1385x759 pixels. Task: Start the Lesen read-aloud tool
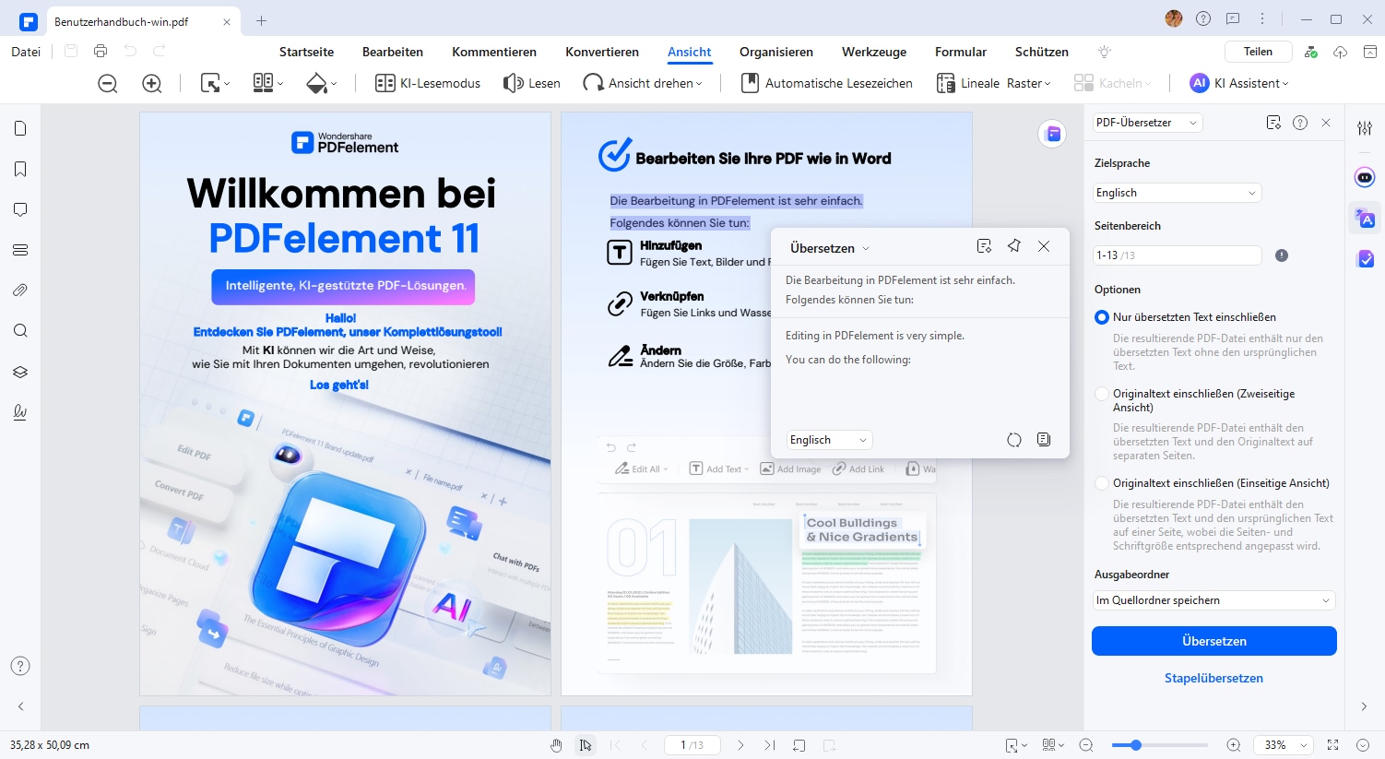click(x=532, y=83)
